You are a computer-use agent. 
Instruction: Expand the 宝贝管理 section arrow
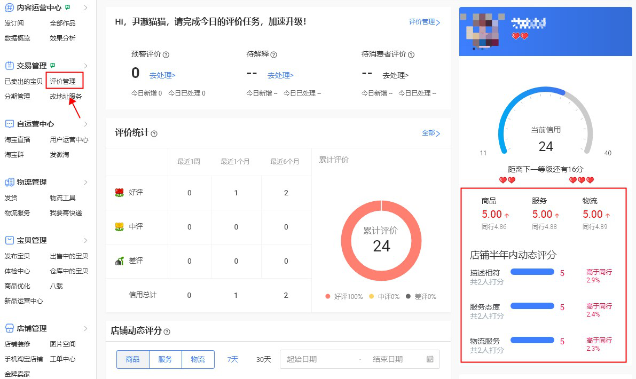pyautogui.click(x=85, y=240)
